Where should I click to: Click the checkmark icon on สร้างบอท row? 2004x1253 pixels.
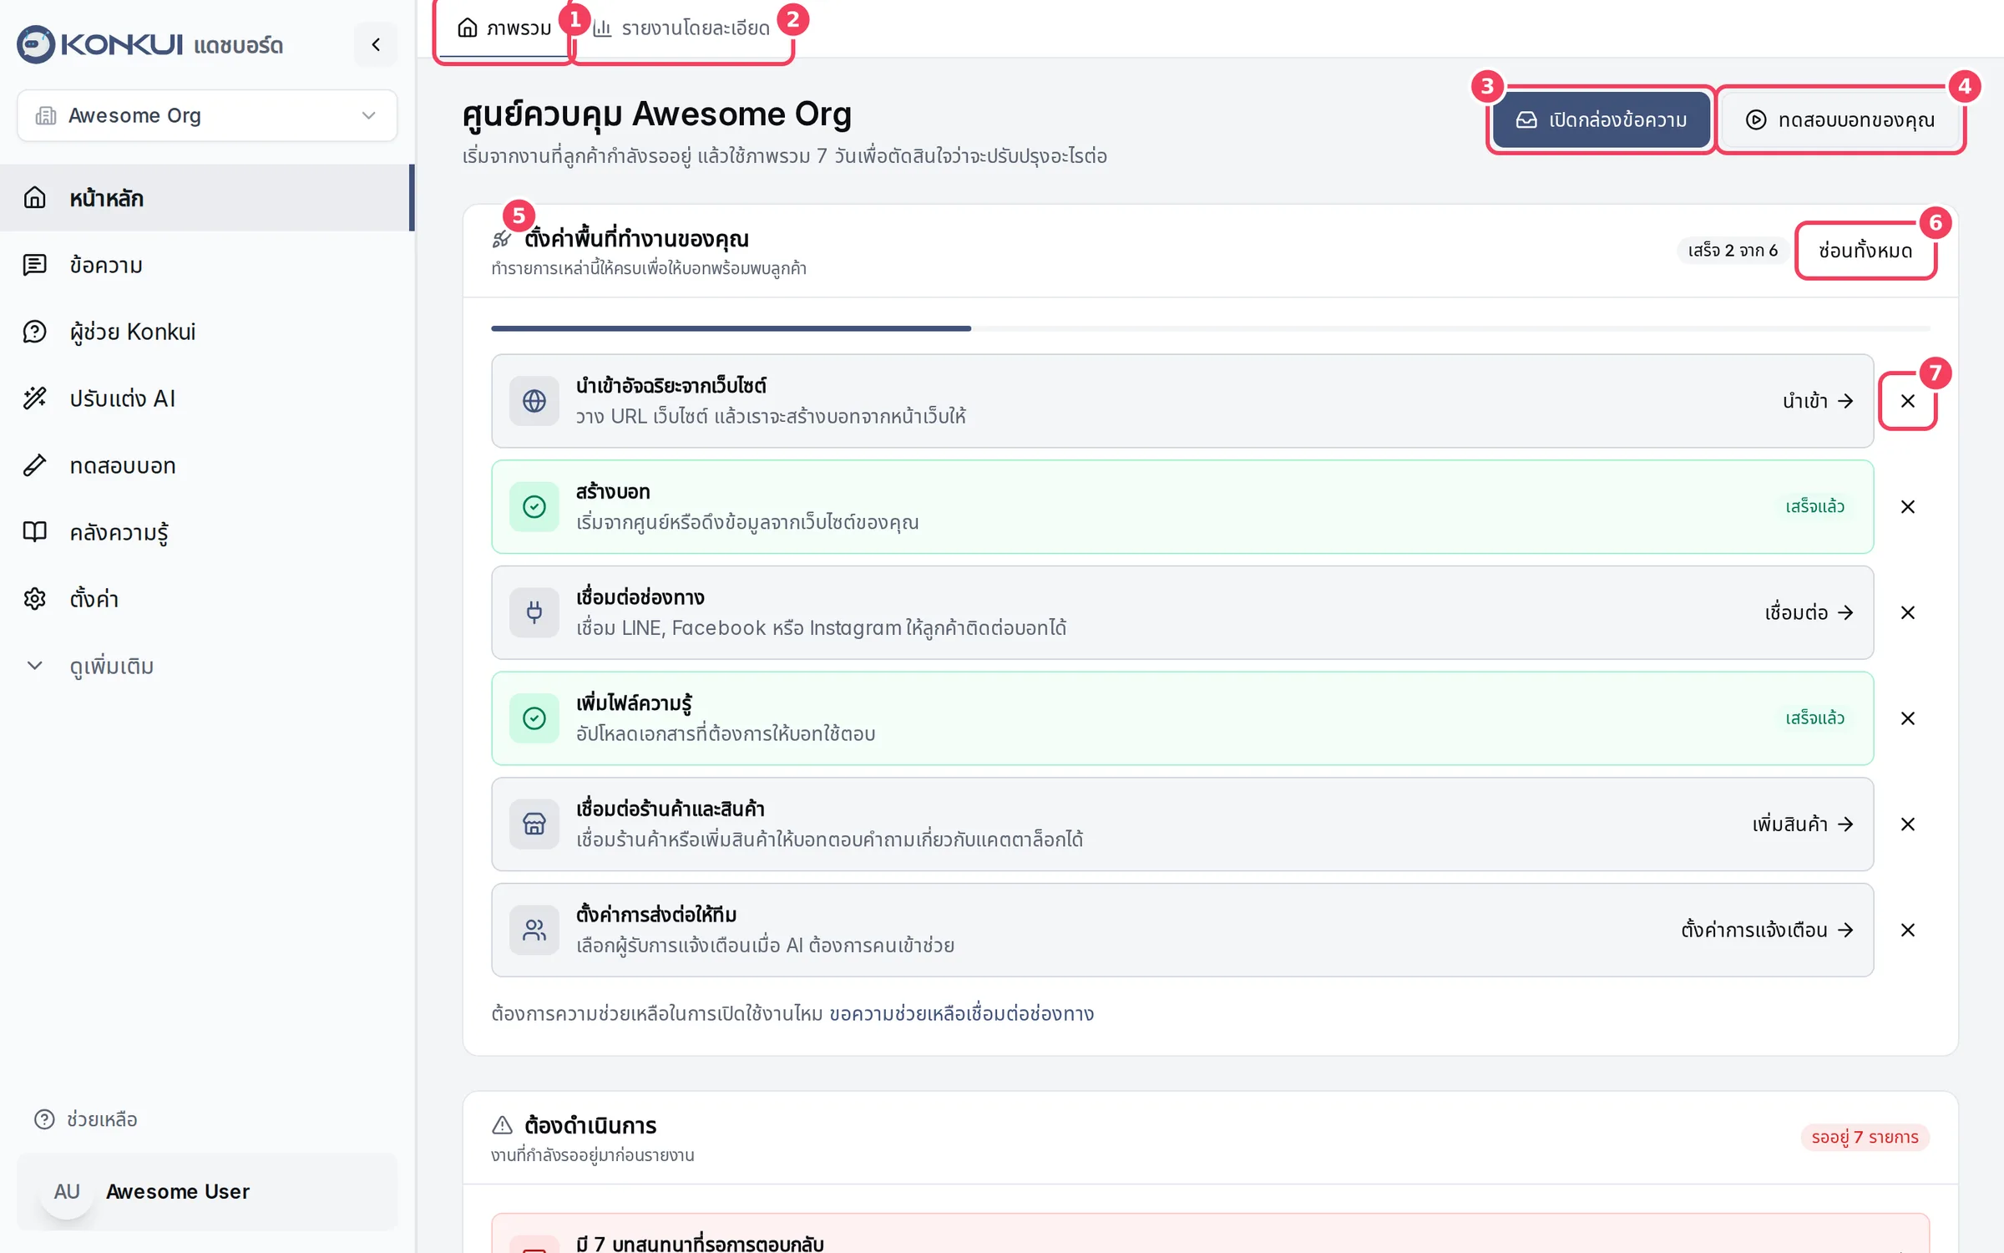(x=534, y=507)
